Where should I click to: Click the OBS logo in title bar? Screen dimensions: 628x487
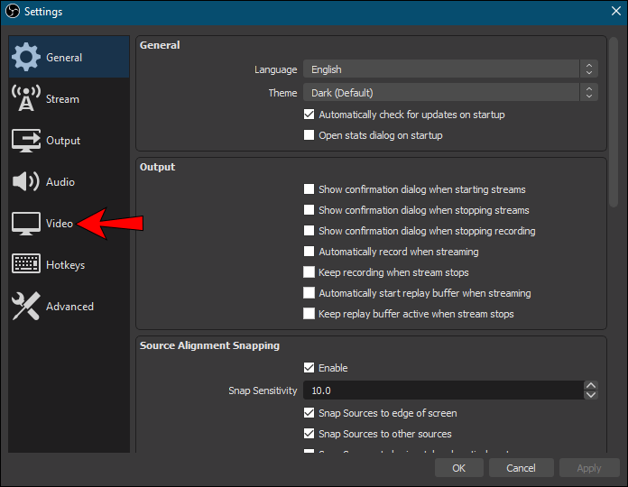[12, 12]
